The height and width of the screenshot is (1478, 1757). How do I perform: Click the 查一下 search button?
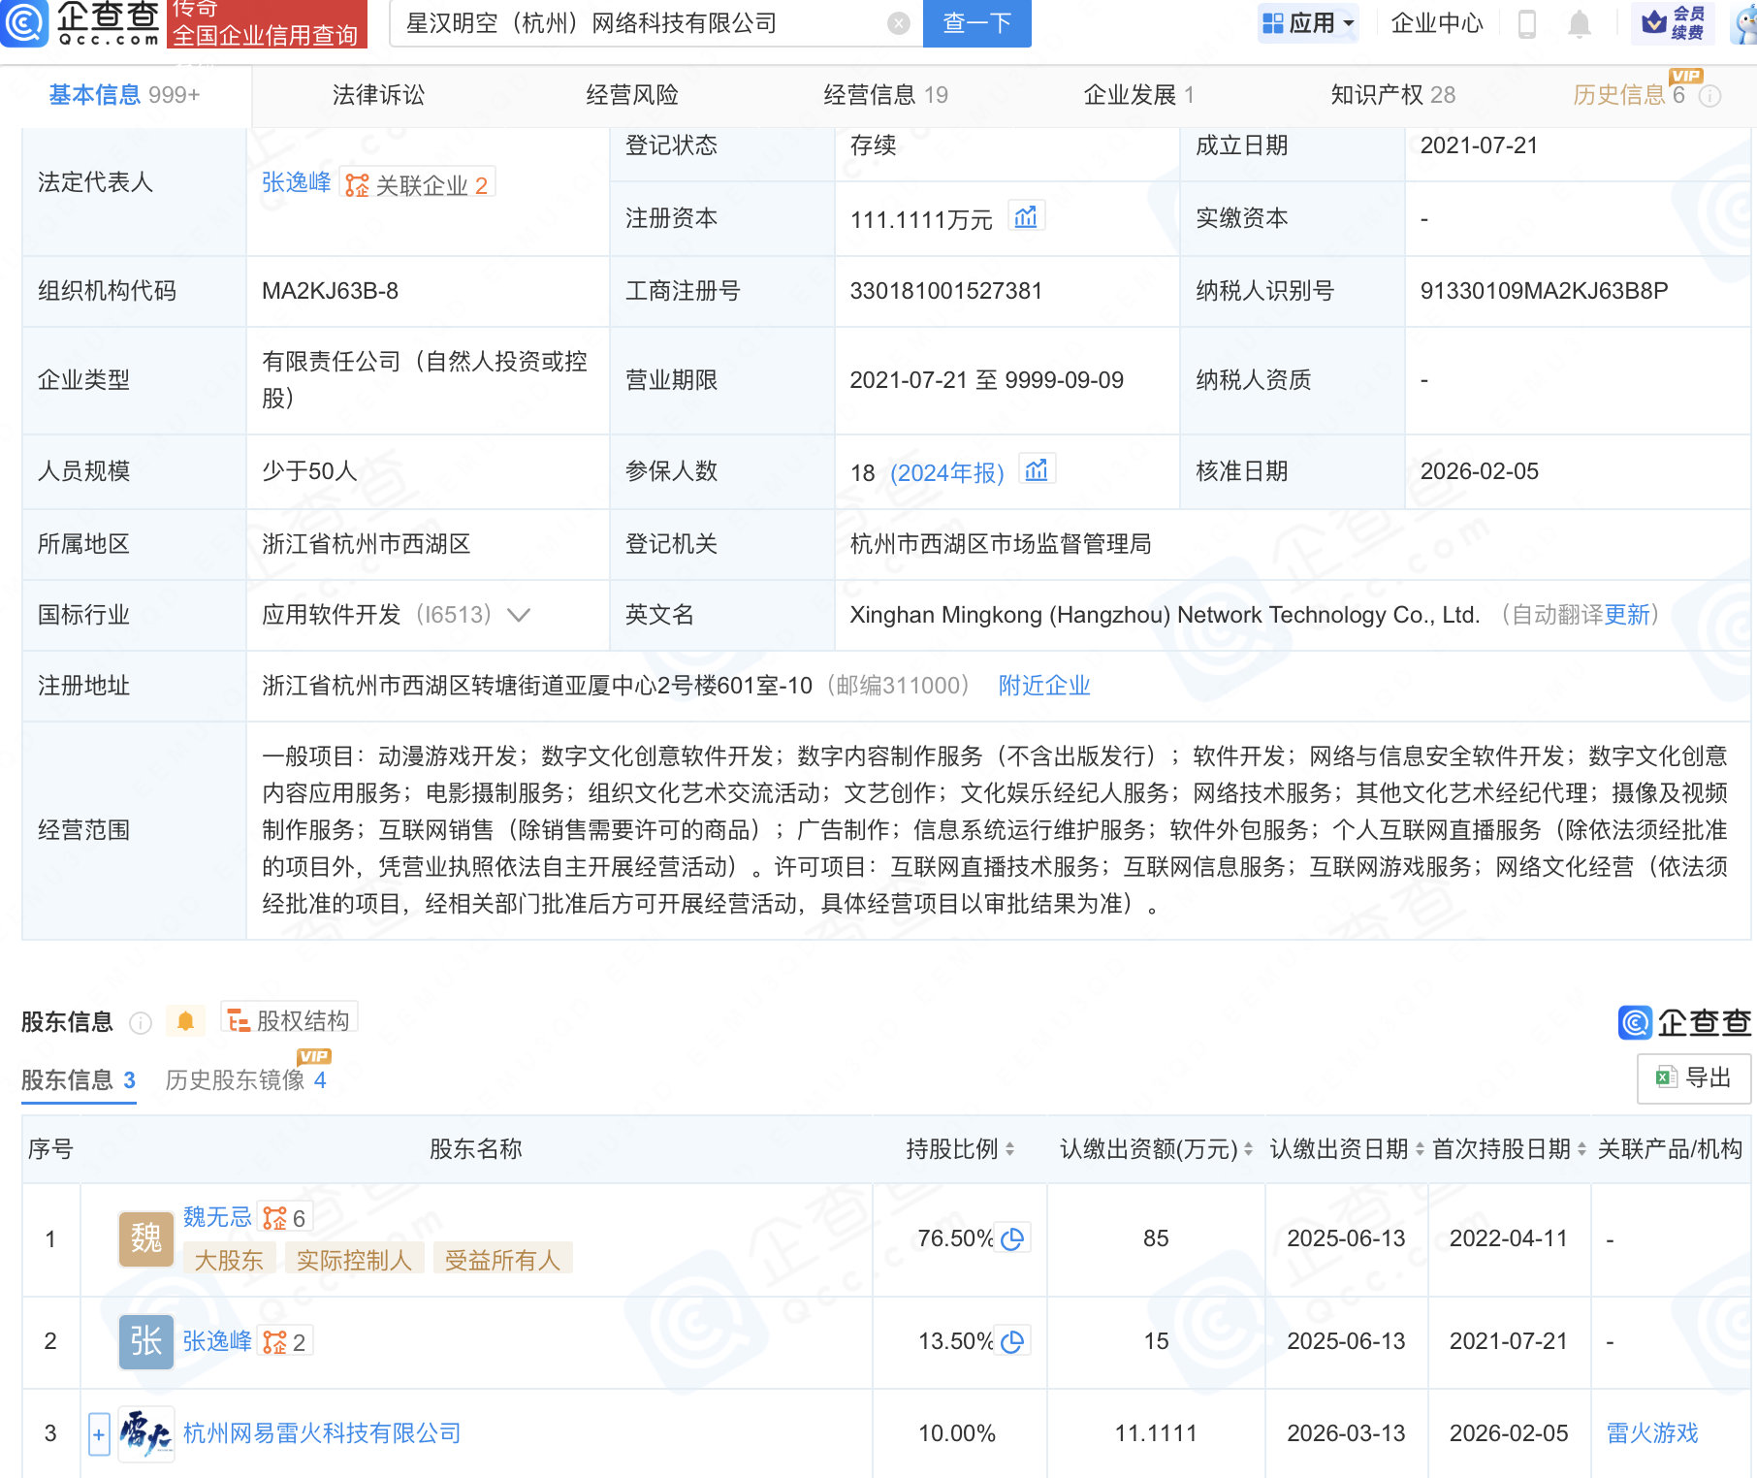(x=975, y=23)
